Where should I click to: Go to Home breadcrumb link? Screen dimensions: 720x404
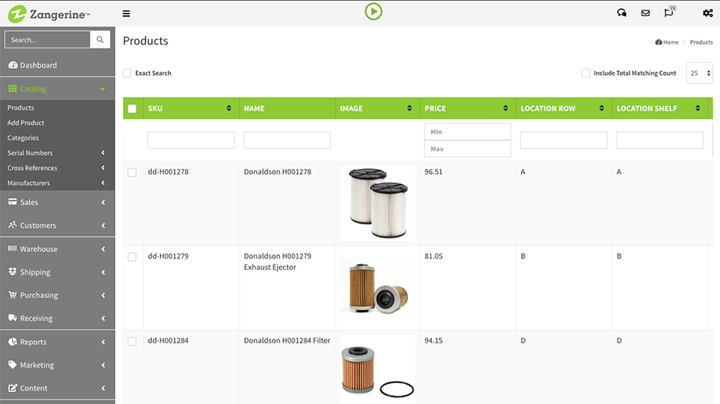click(x=671, y=42)
